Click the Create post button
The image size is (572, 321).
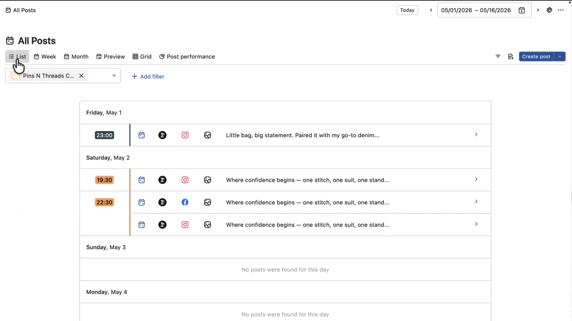pyautogui.click(x=536, y=57)
